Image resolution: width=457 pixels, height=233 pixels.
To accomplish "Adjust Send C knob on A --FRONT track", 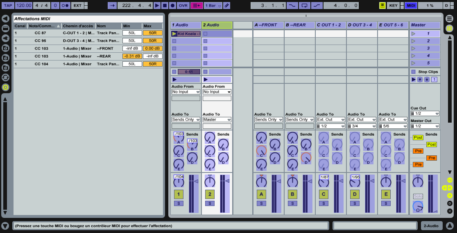I will tap(261, 151).
